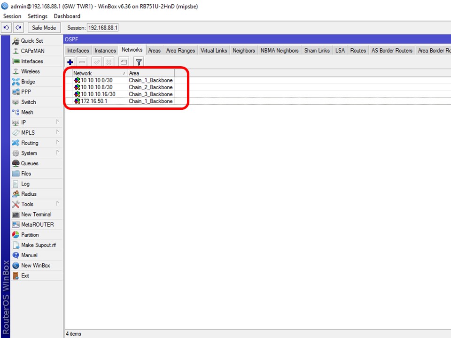Open the Settings menu
Screen dimensions: 451x338
38,16
